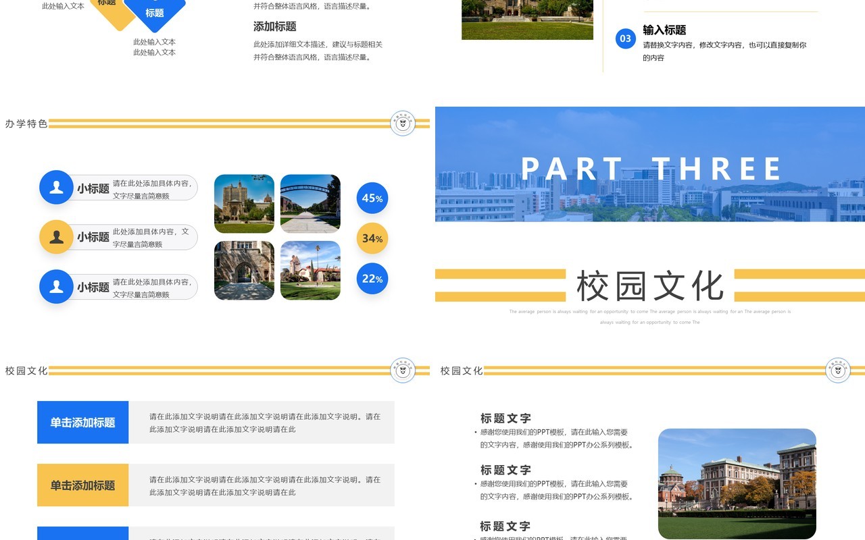Select third 小标题 label

[93, 287]
